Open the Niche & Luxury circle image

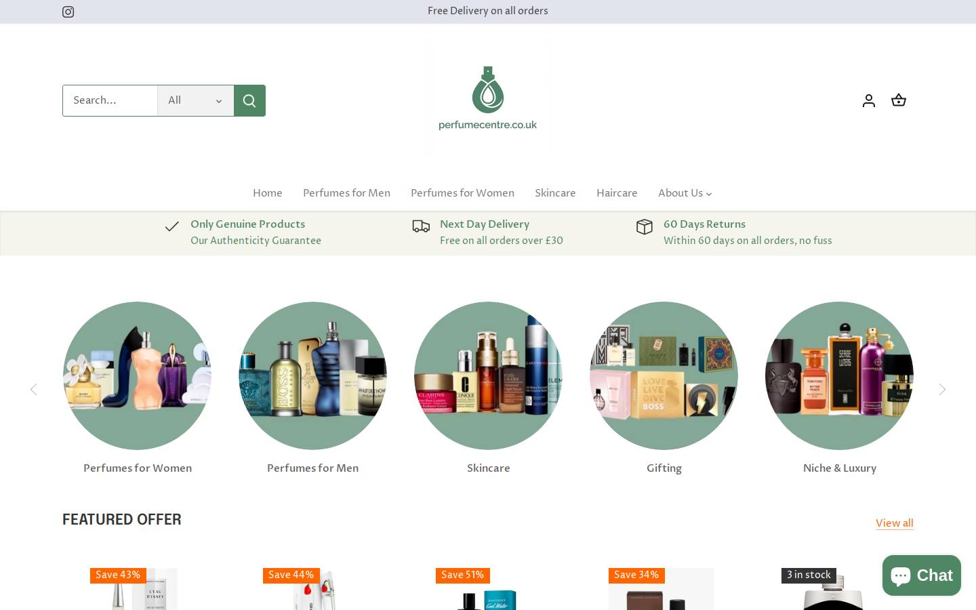tap(839, 375)
